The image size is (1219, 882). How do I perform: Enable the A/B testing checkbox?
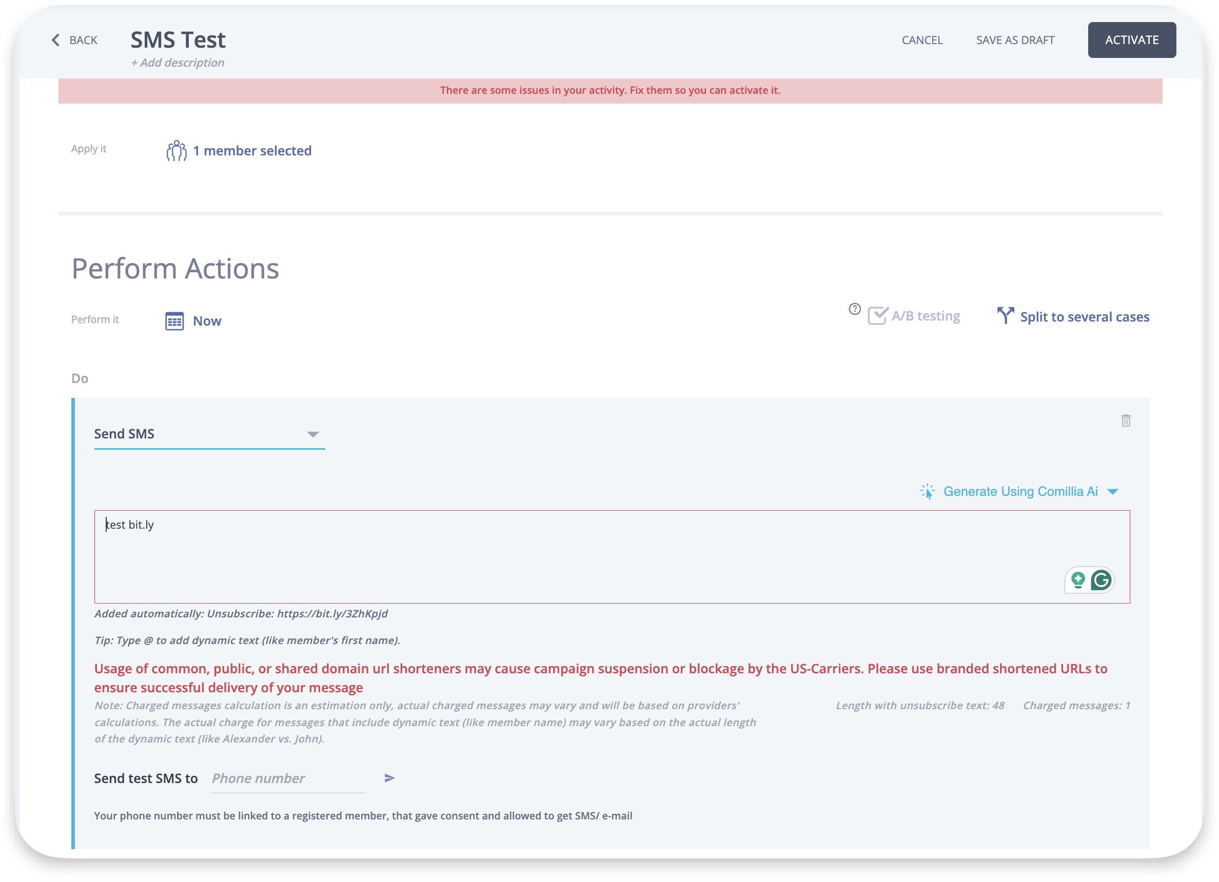coord(877,316)
